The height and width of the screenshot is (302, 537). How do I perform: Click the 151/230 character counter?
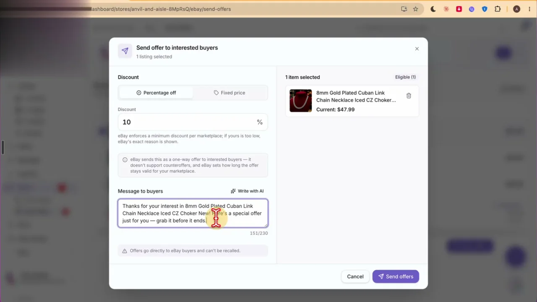coord(259,233)
